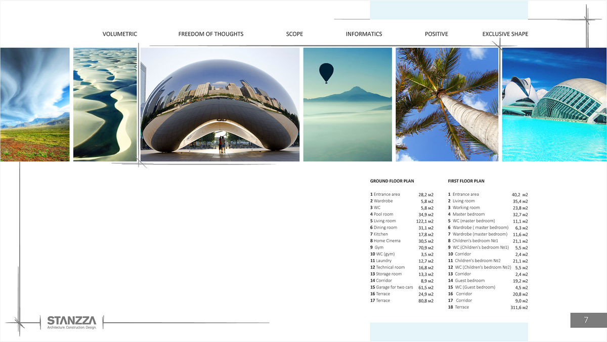Click first floor row 4 Master bedroom
Image resolution: width=607 pixels, height=342 pixels.
[x=488, y=214]
